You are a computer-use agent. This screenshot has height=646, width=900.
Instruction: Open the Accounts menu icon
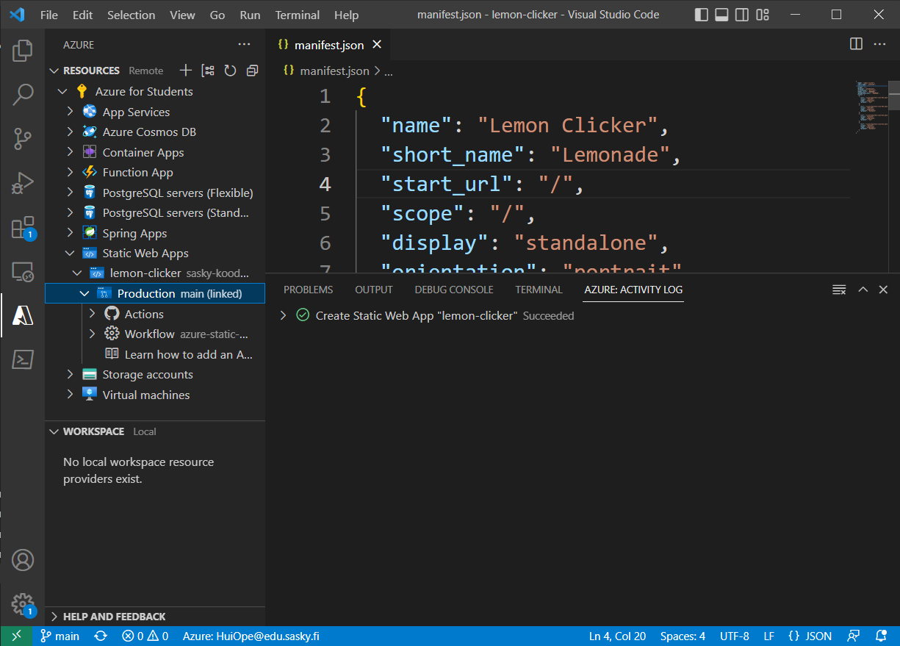[23, 560]
